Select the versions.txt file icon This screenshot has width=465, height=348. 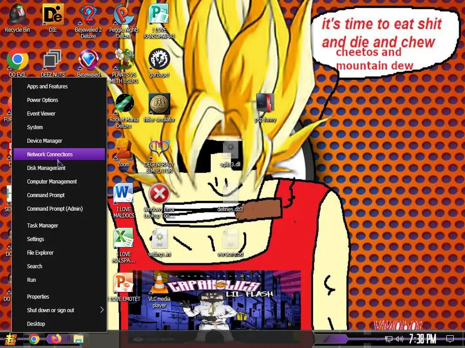pos(230,243)
